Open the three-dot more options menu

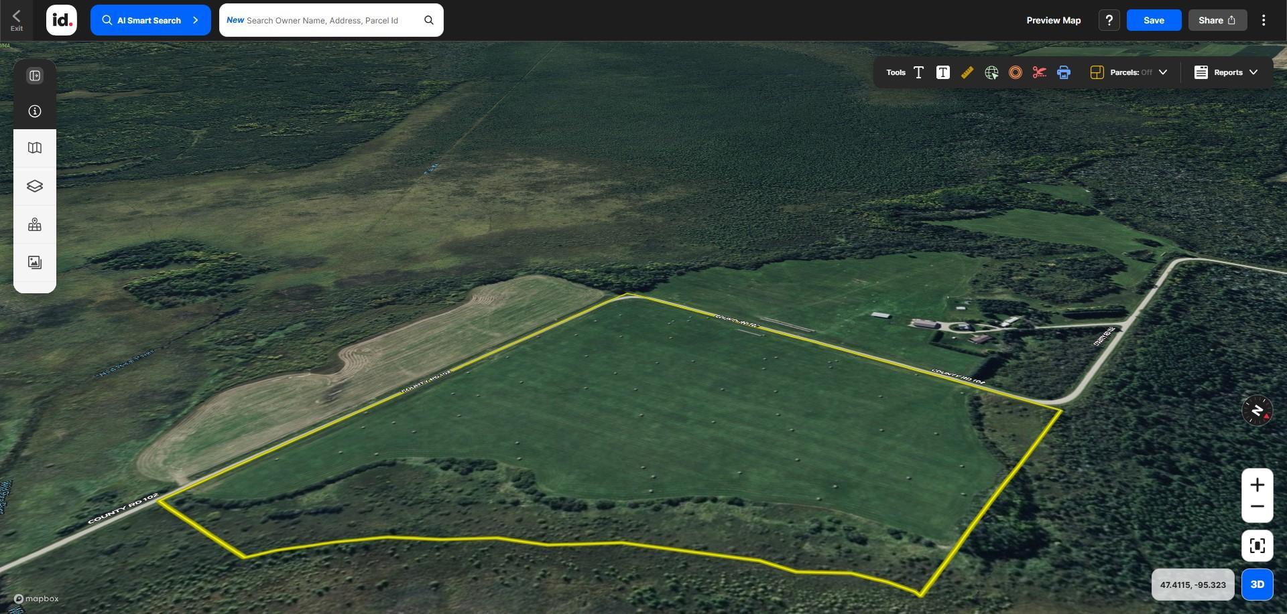[1263, 20]
